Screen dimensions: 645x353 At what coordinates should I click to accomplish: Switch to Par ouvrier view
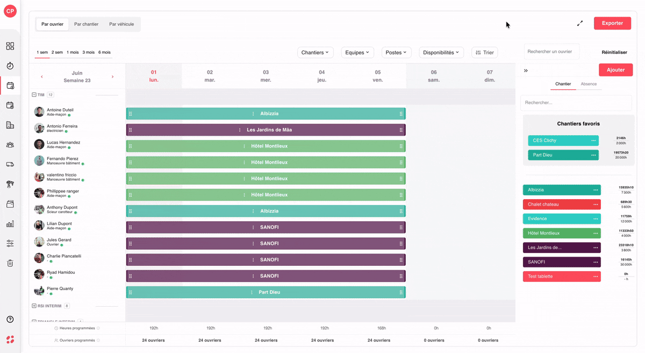[52, 24]
